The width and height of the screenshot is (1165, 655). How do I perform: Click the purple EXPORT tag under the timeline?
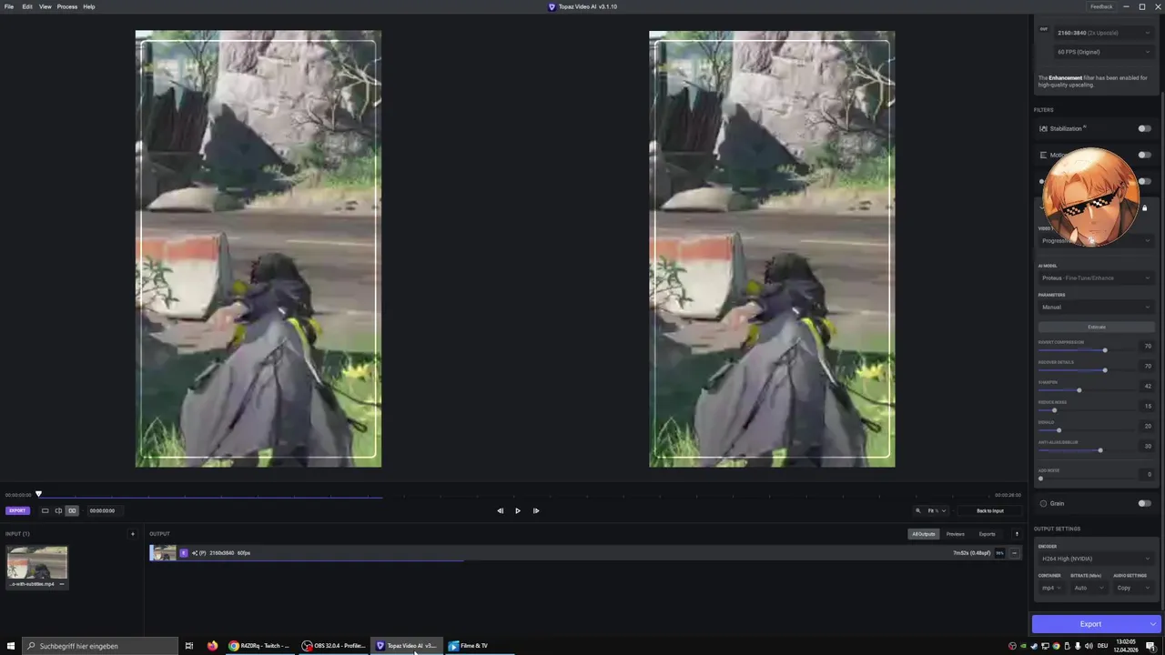click(x=17, y=510)
